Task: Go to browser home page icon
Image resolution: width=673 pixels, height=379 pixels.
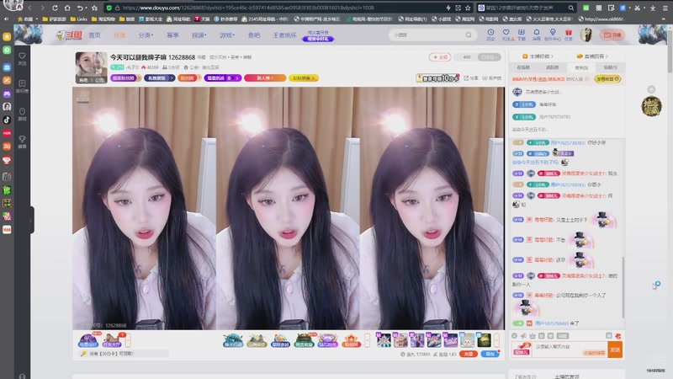Action: pyautogui.click(x=67, y=8)
